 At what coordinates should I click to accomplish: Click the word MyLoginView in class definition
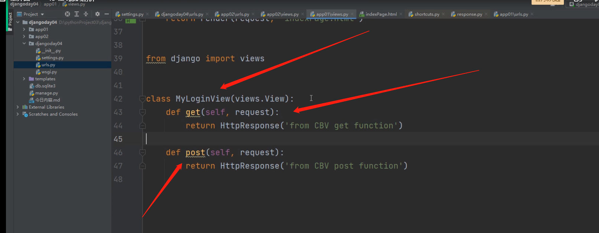[203, 99]
